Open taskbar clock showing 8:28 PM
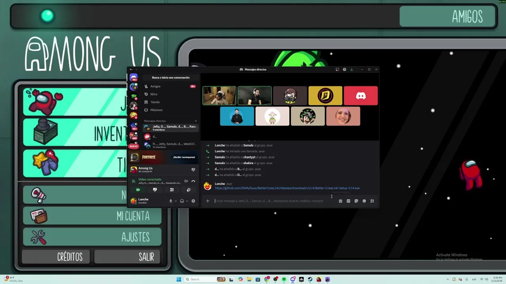The width and height of the screenshot is (506, 284). 497,279
